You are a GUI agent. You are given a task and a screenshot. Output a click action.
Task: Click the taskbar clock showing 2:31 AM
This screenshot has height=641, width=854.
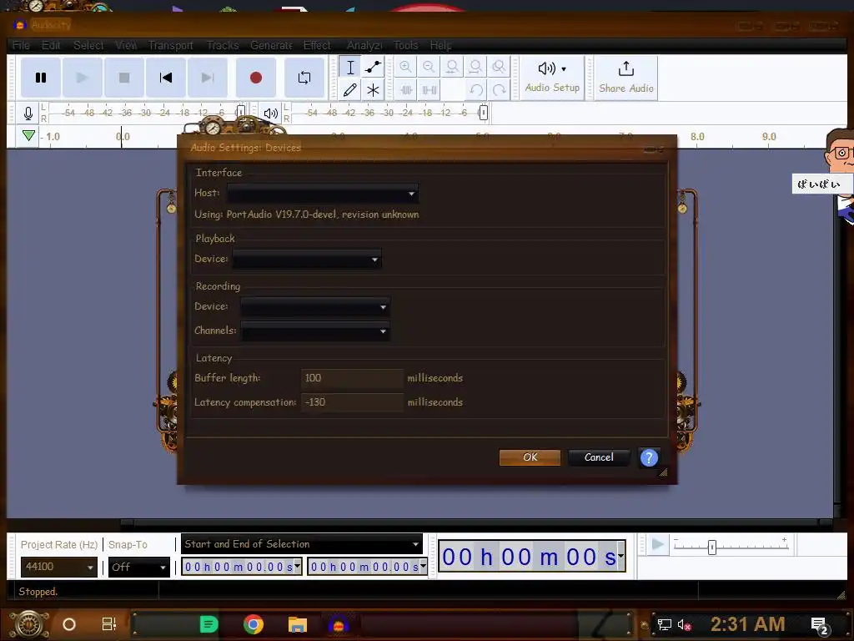[x=747, y=624]
